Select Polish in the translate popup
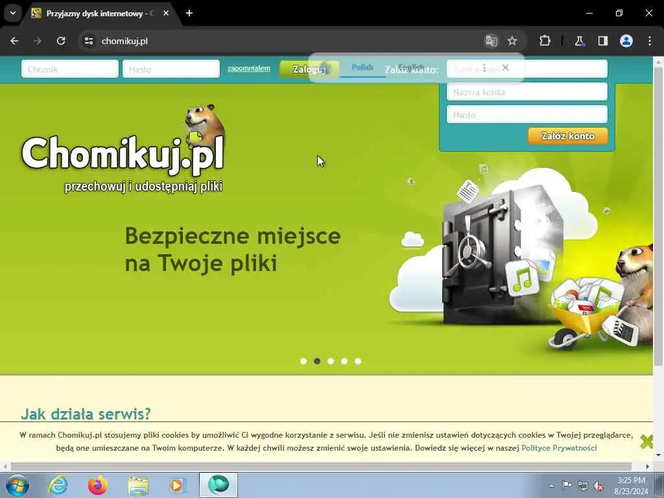Screen dimensions: 664x498 [x=362, y=67]
